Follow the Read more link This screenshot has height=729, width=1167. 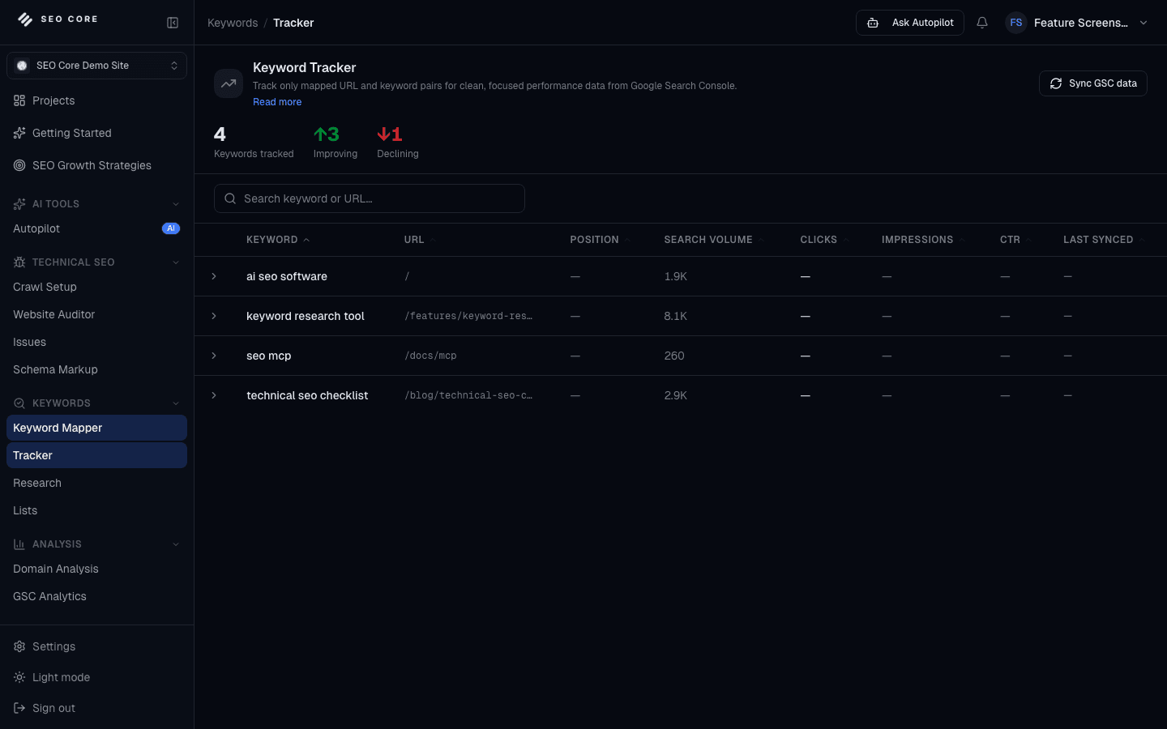tap(277, 102)
